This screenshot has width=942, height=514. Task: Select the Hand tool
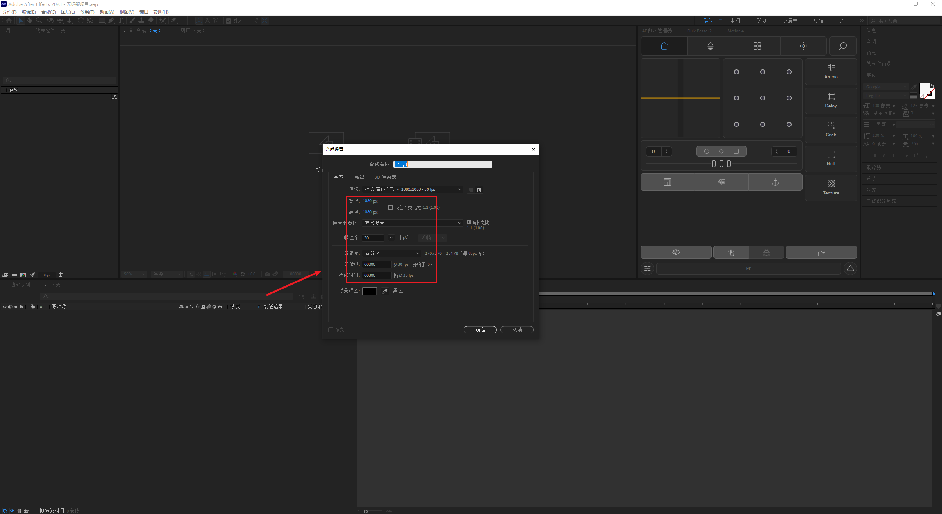tap(30, 21)
